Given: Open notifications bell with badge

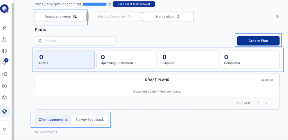Looking at the screenshot, I should pyautogui.click(x=4, y=63).
